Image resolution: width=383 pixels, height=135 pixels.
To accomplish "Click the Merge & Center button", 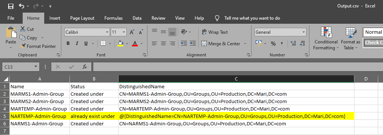I will point(221,44).
